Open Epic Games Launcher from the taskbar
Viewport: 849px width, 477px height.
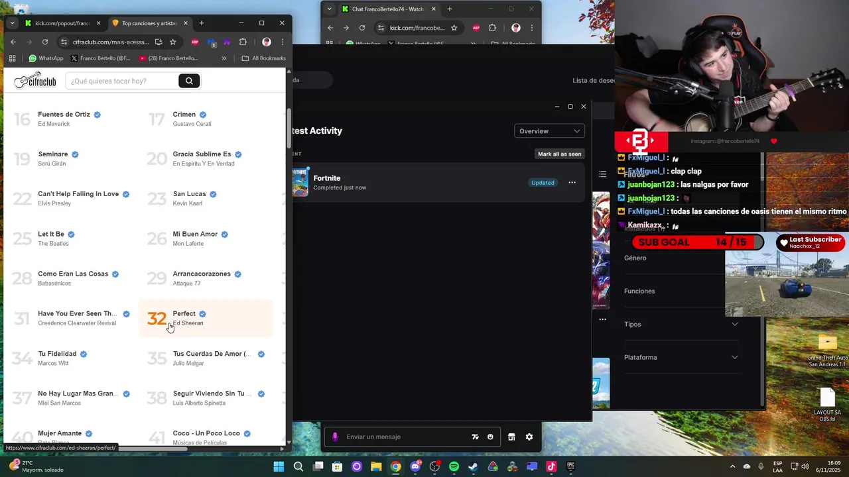[570, 466]
